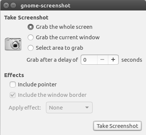Focus the delay seconds input field
Viewport: 146px width, 135px height.
click(89, 59)
